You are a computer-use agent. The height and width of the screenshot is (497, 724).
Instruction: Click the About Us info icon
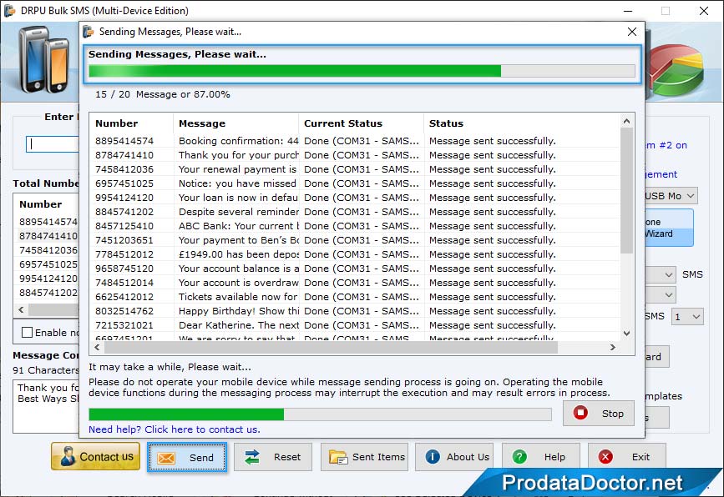(x=433, y=456)
